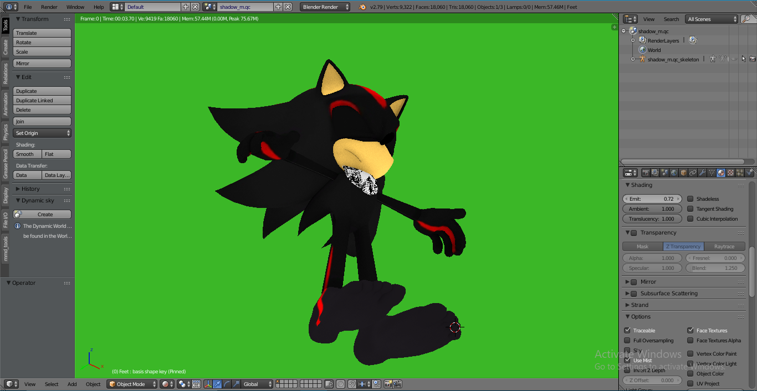Select Raytrace transparency mode
The image size is (757, 391).
pyautogui.click(x=724, y=247)
